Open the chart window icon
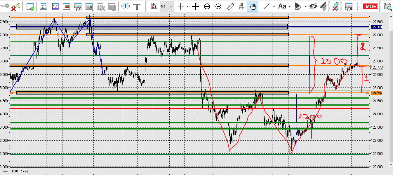This screenshot has width=393, height=175. [44, 6]
